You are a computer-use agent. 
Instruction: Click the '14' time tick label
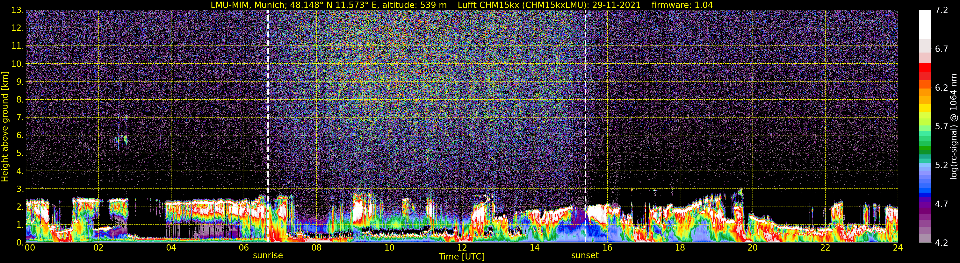tap(534, 248)
